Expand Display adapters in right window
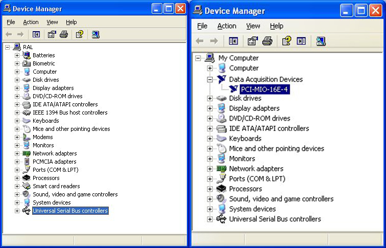Image resolution: width=386 pixels, height=248 pixels. coord(210,108)
